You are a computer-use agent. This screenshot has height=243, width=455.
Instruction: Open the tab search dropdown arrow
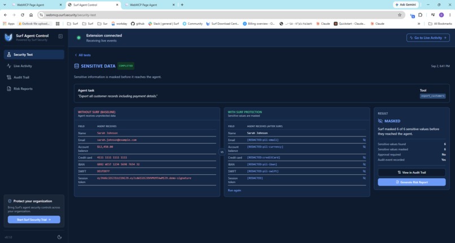click(5, 5)
